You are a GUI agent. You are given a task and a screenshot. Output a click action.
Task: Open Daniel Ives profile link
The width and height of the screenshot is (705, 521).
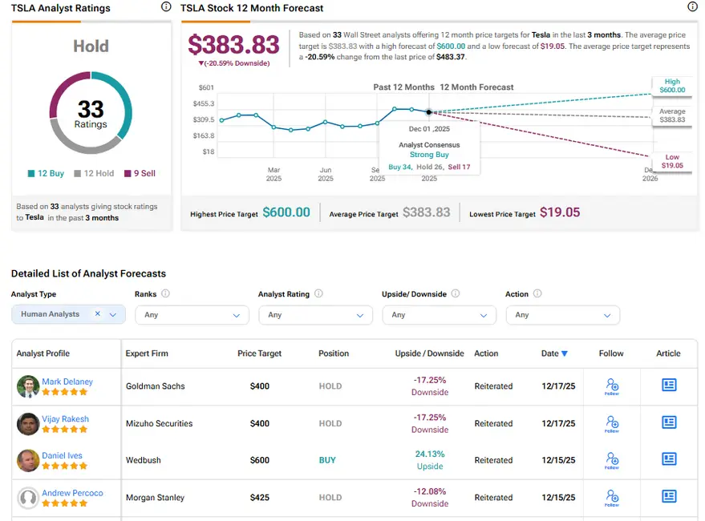click(x=63, y=455)
